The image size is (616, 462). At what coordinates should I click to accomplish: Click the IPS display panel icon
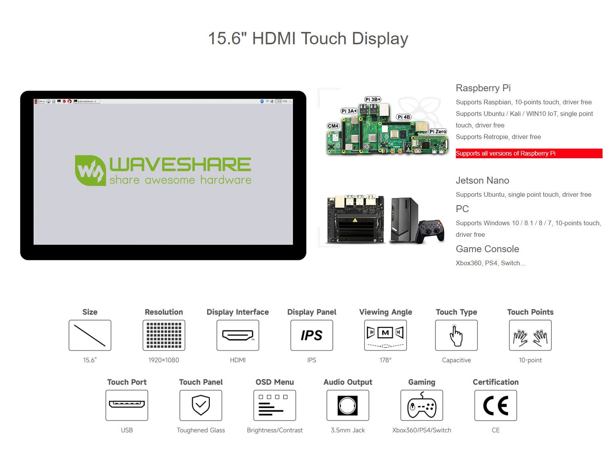311,335
